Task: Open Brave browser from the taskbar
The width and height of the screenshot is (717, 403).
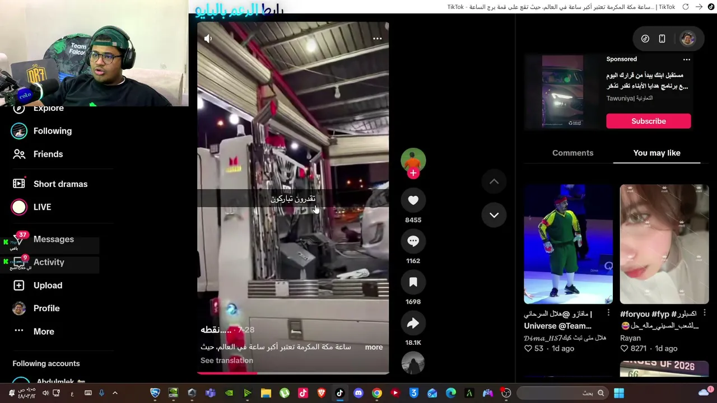Action: point(322,393)
